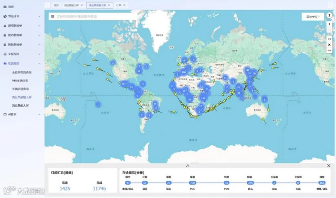The height and width of the screenshot is (198, 336).
Task: Open the 简体中文 language dropdown
Action: tap(313, 17)
